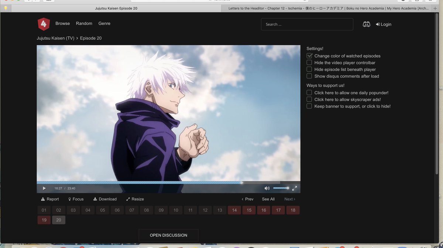This screenshot has width=443, height=248.
Task: Select episode 10
Action: pyautogui.click(x=176, y=210)
